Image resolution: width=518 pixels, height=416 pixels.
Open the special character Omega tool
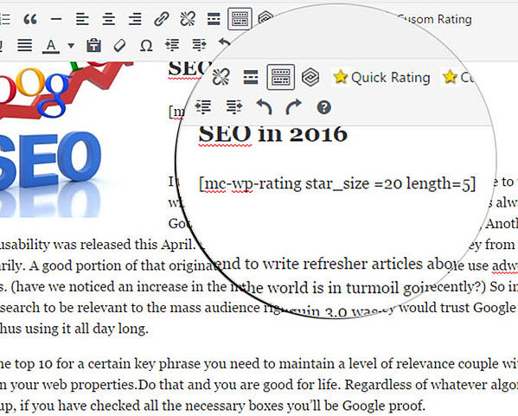click(x=146, y=46)
